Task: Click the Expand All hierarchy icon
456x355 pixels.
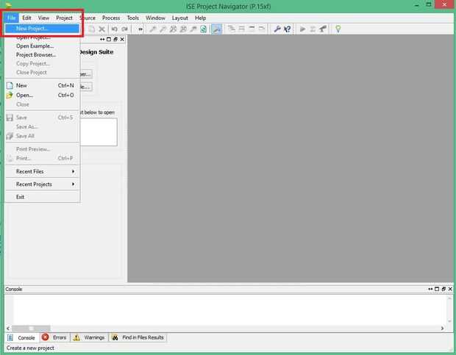Action: 232,29
